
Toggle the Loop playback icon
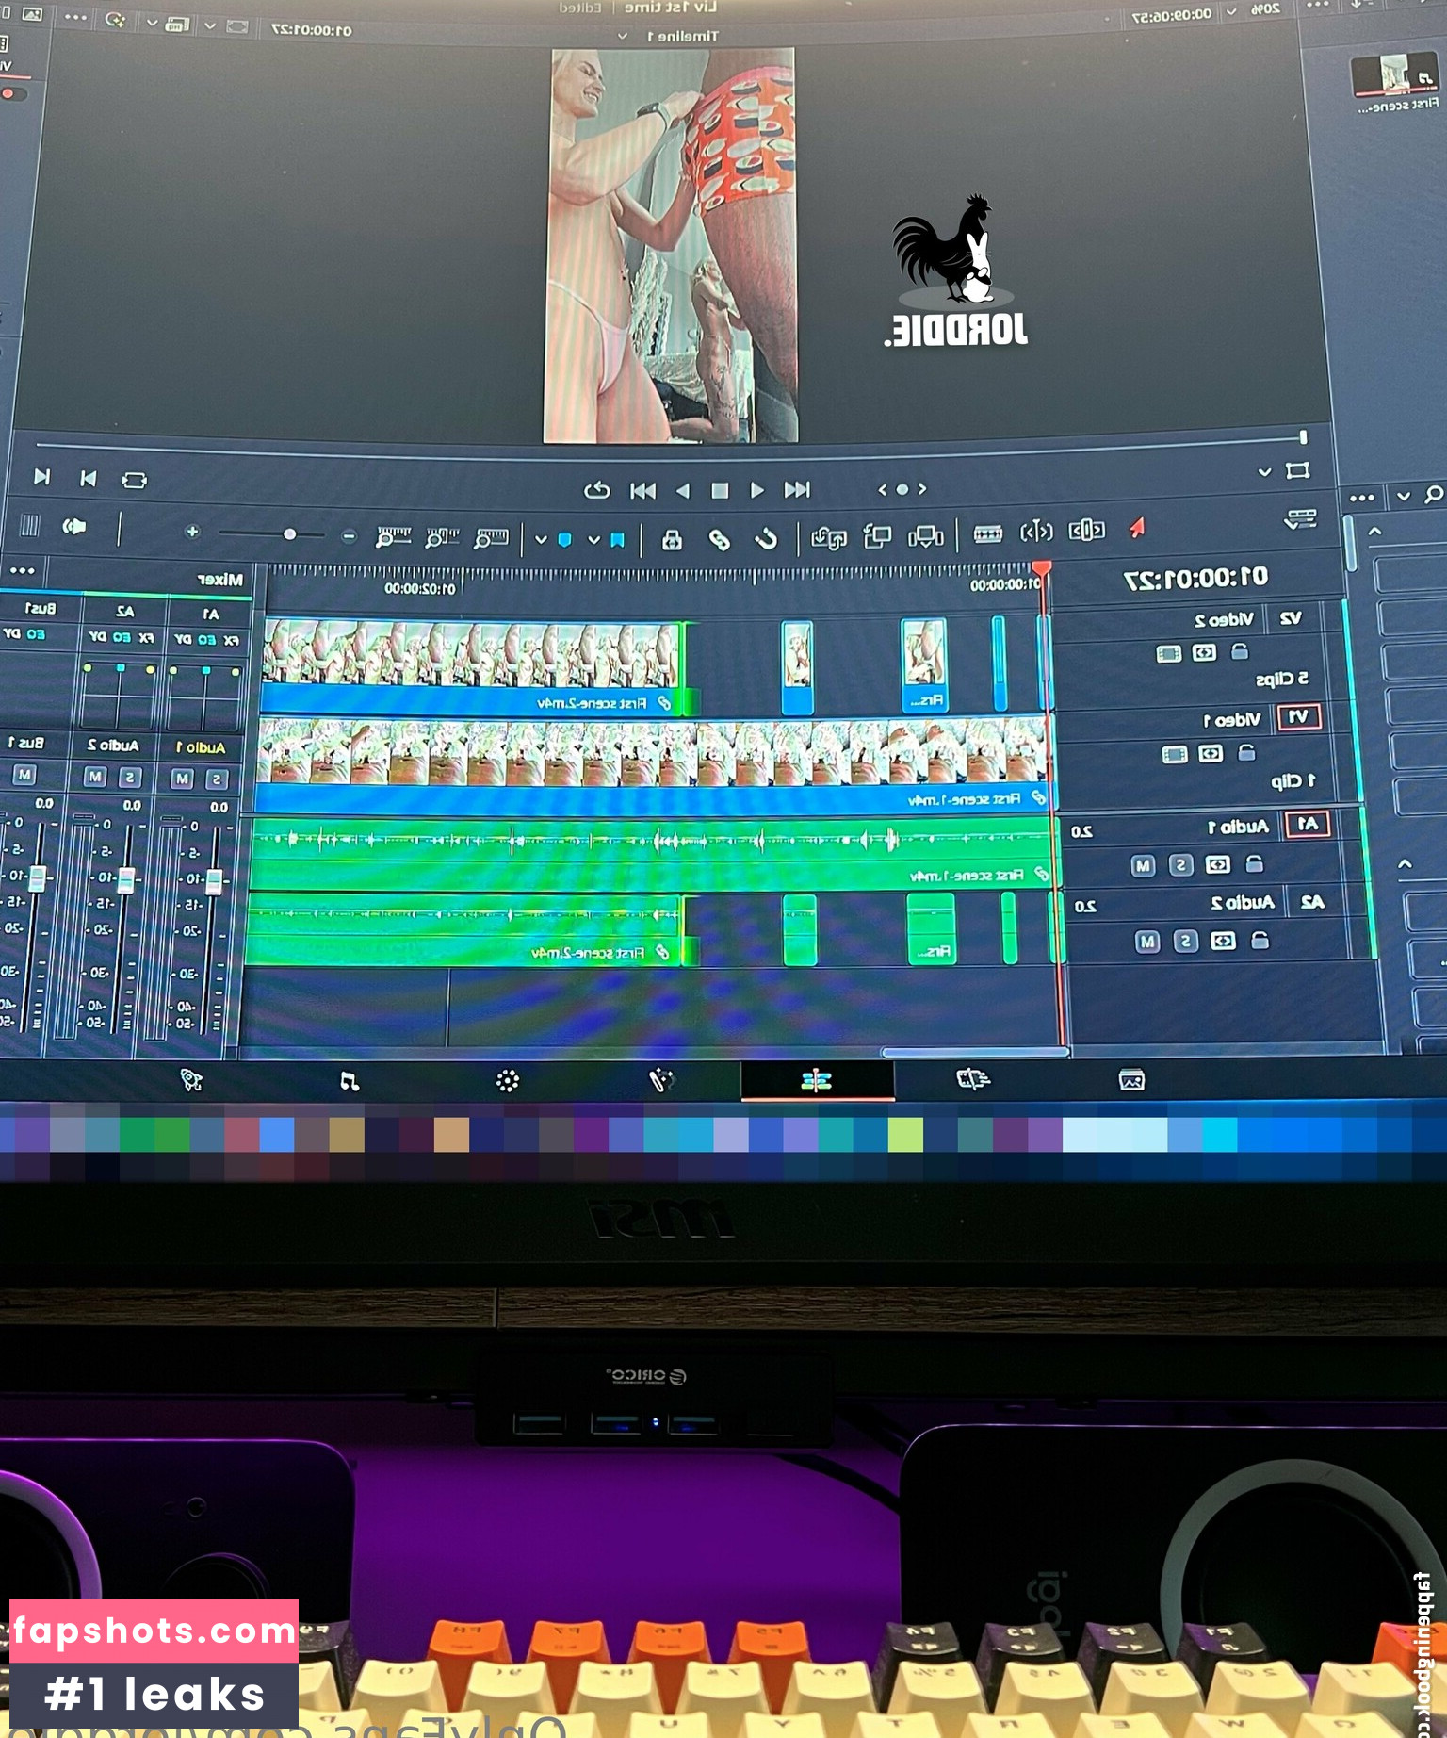point(596,490)
